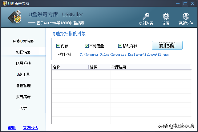Click the 立刻购买 key icon
The height and width of the screenshot is (132, 198).
tap(146, 16)
